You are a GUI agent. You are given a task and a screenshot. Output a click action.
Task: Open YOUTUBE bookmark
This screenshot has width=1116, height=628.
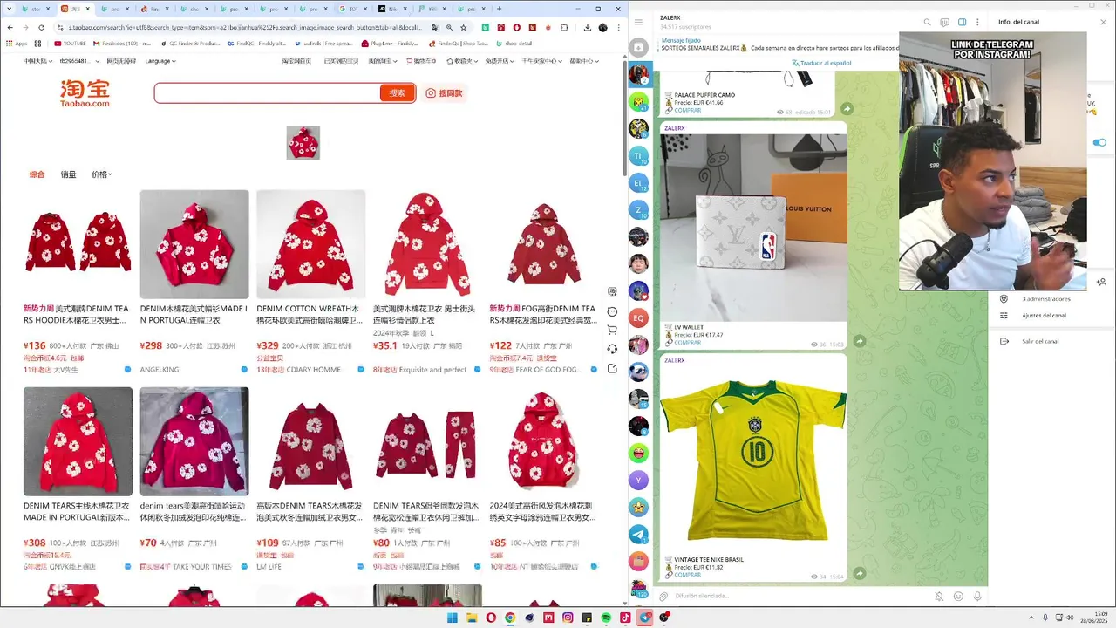click(70, 43)
